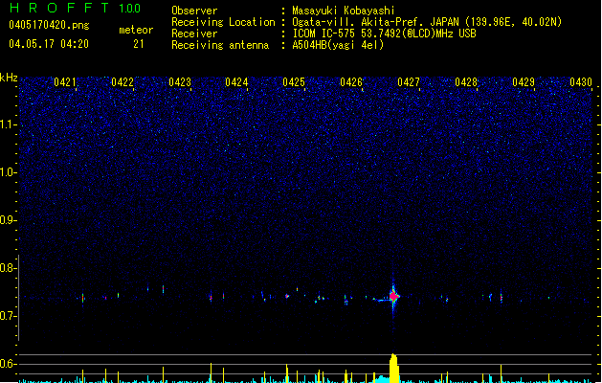The width and height of the screenshot is (602, 383).
Task: Click the kHz axis unit label
Action: [9, 78]
